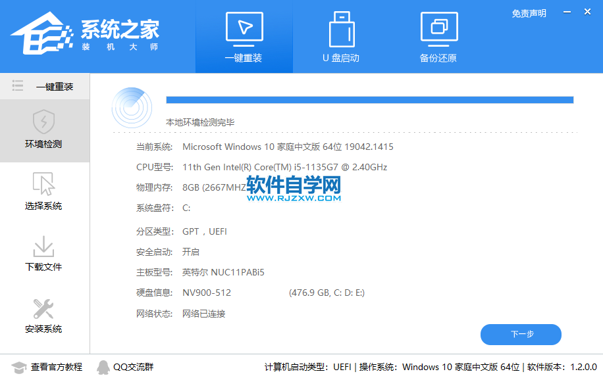Click the 分区类型 GPT, UEFI value
This screenshot has width=603, height=378.
(x=205, y=231)
